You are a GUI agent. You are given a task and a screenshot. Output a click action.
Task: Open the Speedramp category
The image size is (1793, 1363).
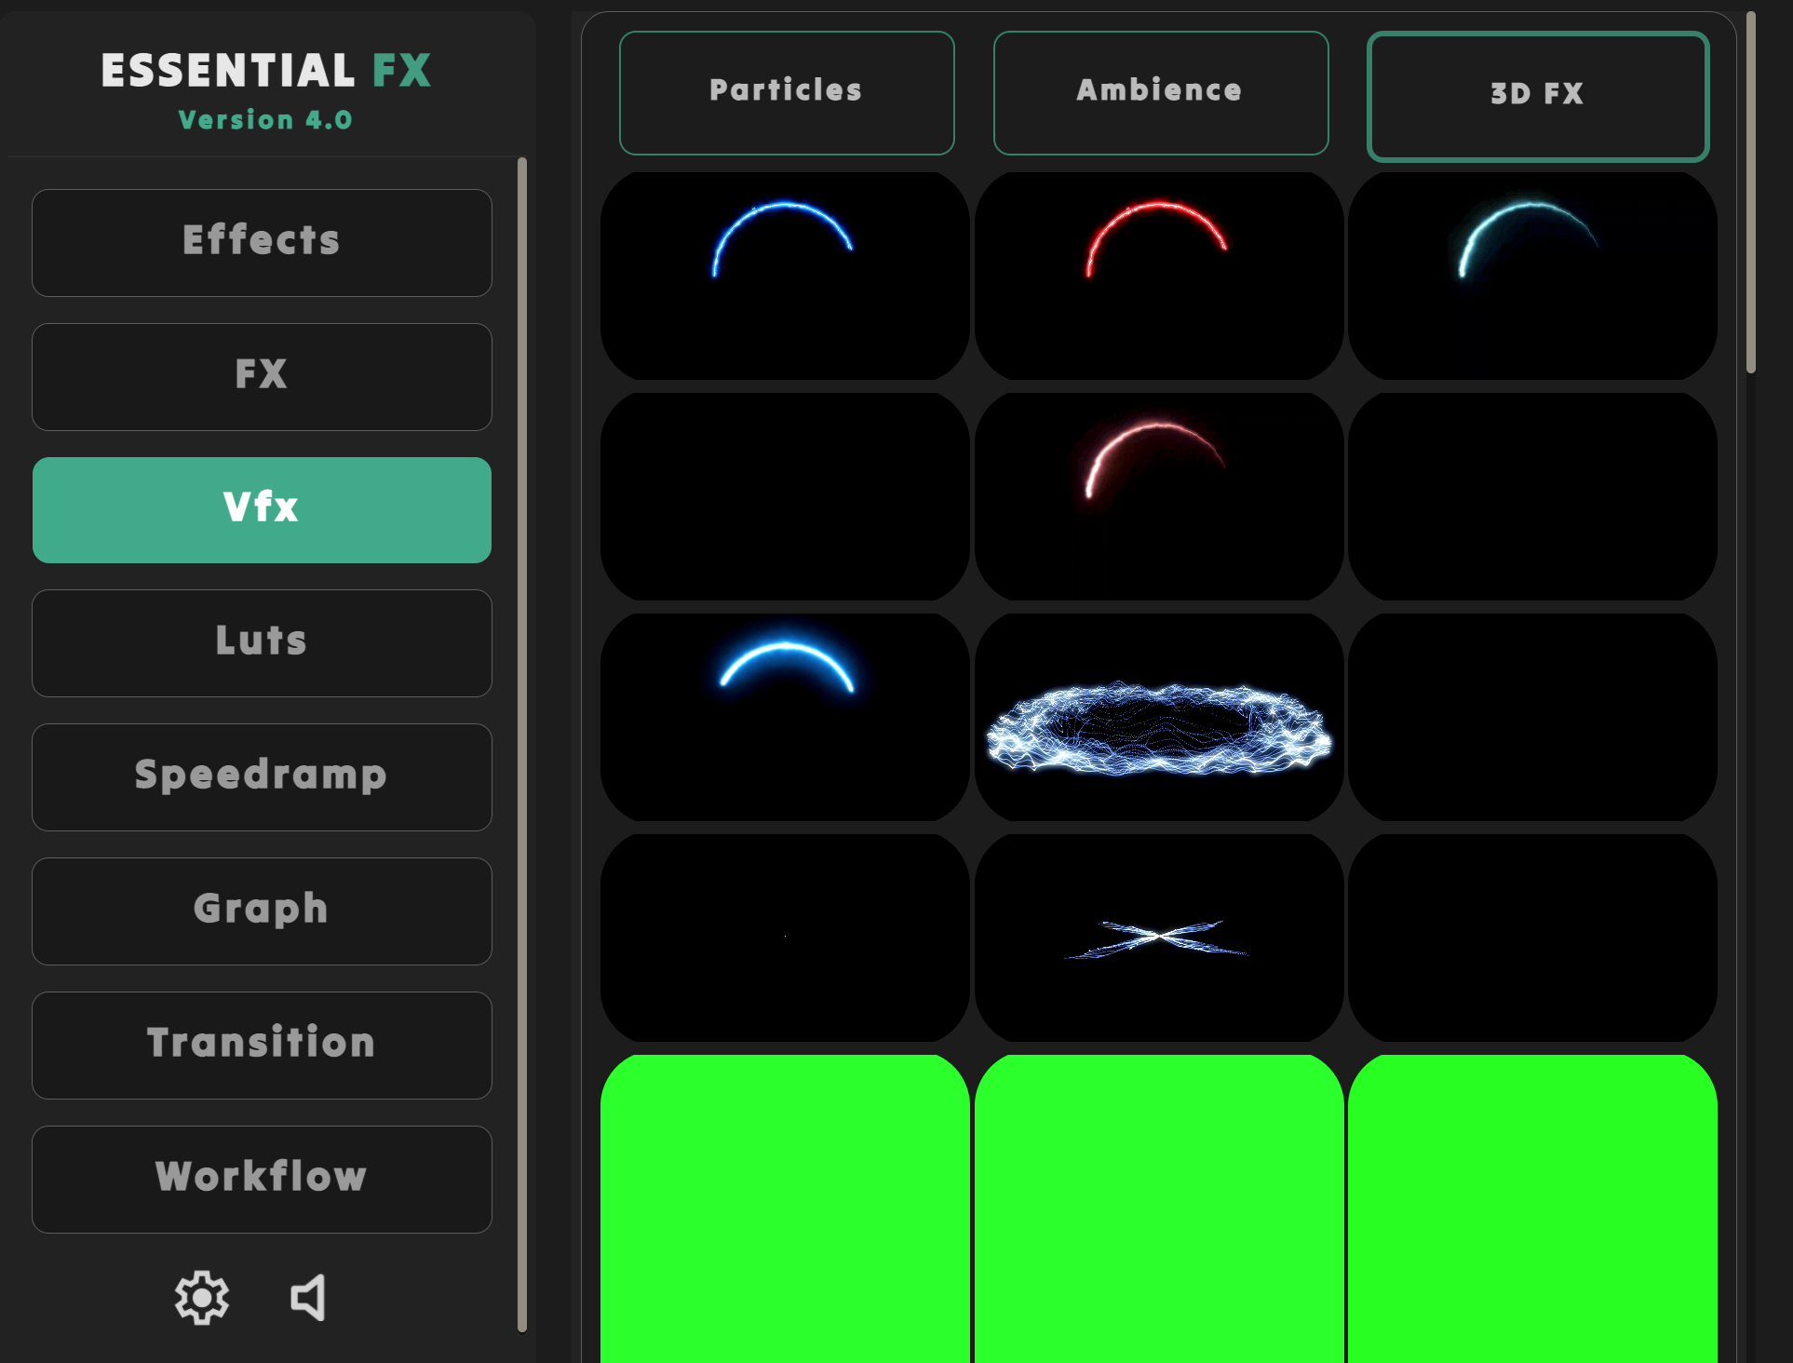coord(262,776)
